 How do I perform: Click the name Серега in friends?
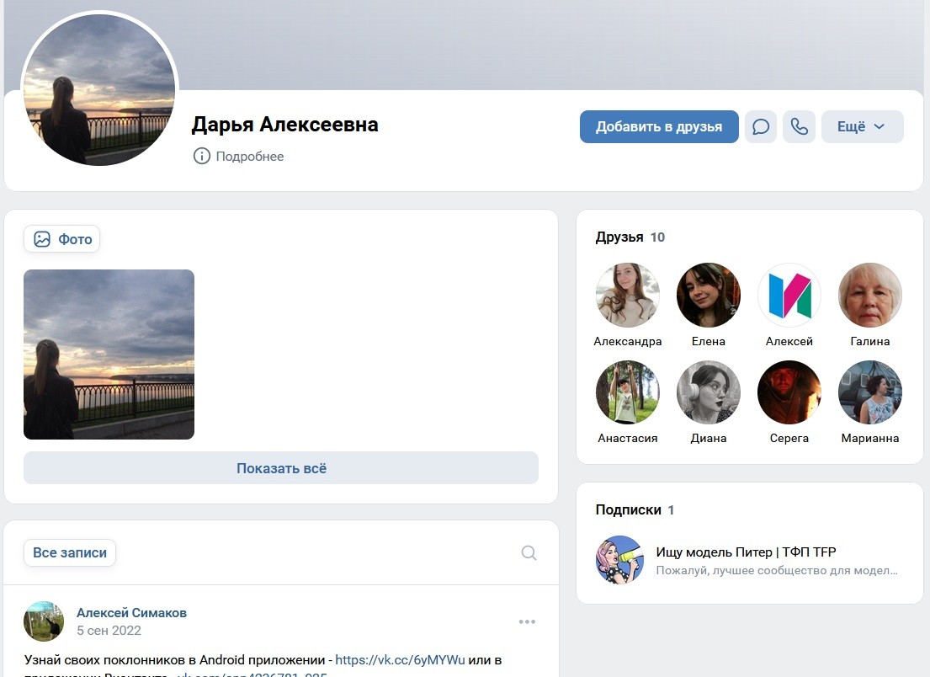(789, 438)
